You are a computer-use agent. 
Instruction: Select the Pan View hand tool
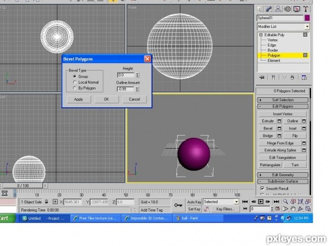293,209
